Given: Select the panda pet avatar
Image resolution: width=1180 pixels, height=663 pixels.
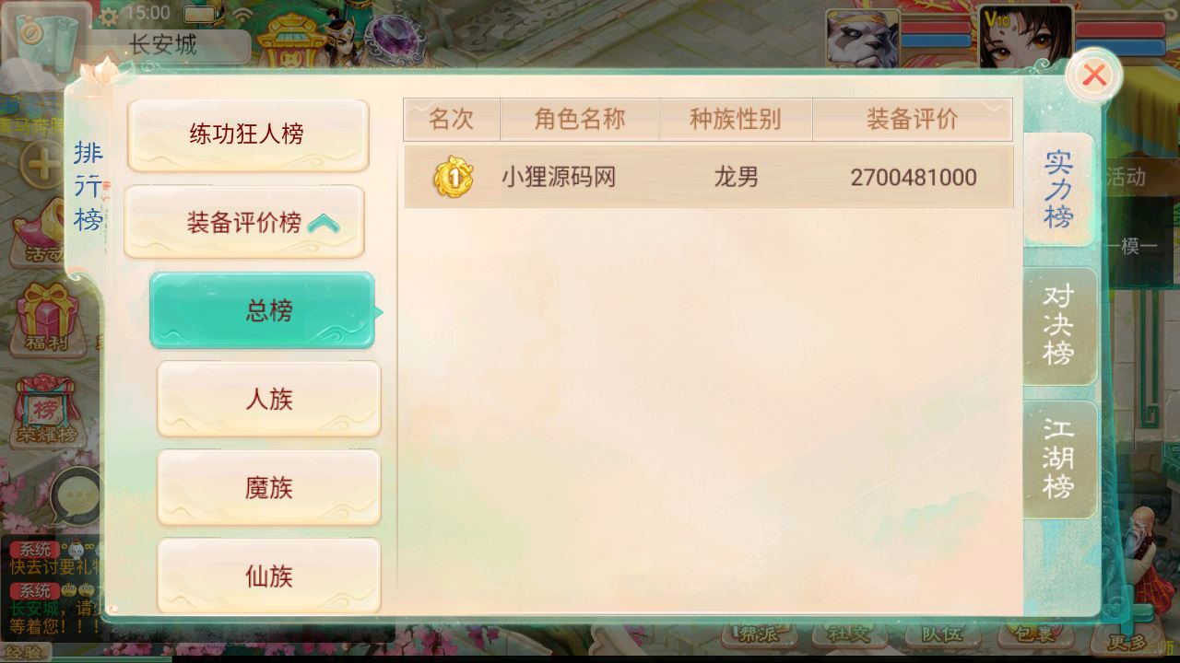Looking at the screenshot, I should click(x=862, y=39).
